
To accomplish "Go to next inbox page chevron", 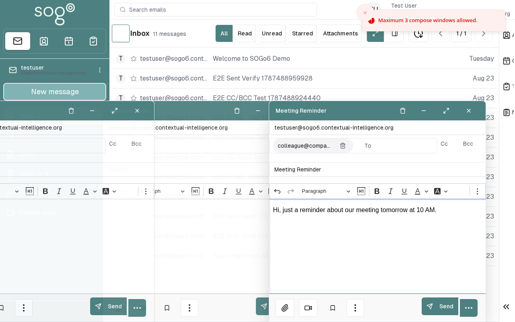I will [484, 33].
